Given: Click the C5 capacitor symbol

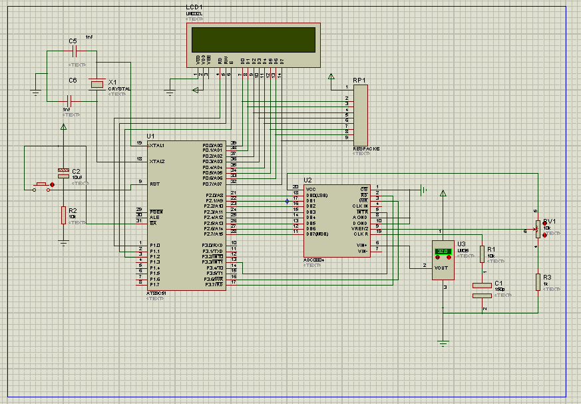Looking at the screenshot, I should click(x=75, y=51).
